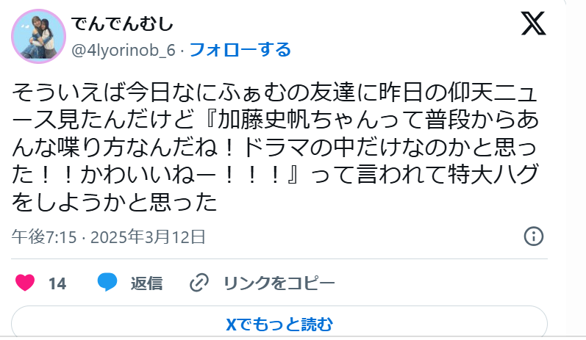Viewport: 586px width, 340px height.
Task: Click the tweet line starting そういえば今日
Action: [x=275, y=93]
